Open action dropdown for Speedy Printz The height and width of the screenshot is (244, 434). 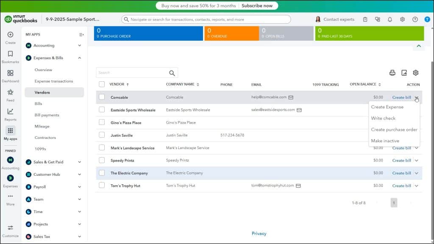tap(416, 161)
